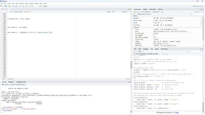The width and height of the screenshot is (205, 115).
Task: Click the Open File icon in main toolbar
Action: tap(9, 6)
